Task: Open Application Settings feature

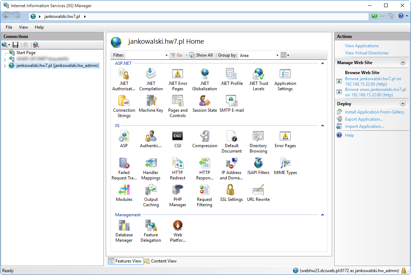Action: point(285,79)
